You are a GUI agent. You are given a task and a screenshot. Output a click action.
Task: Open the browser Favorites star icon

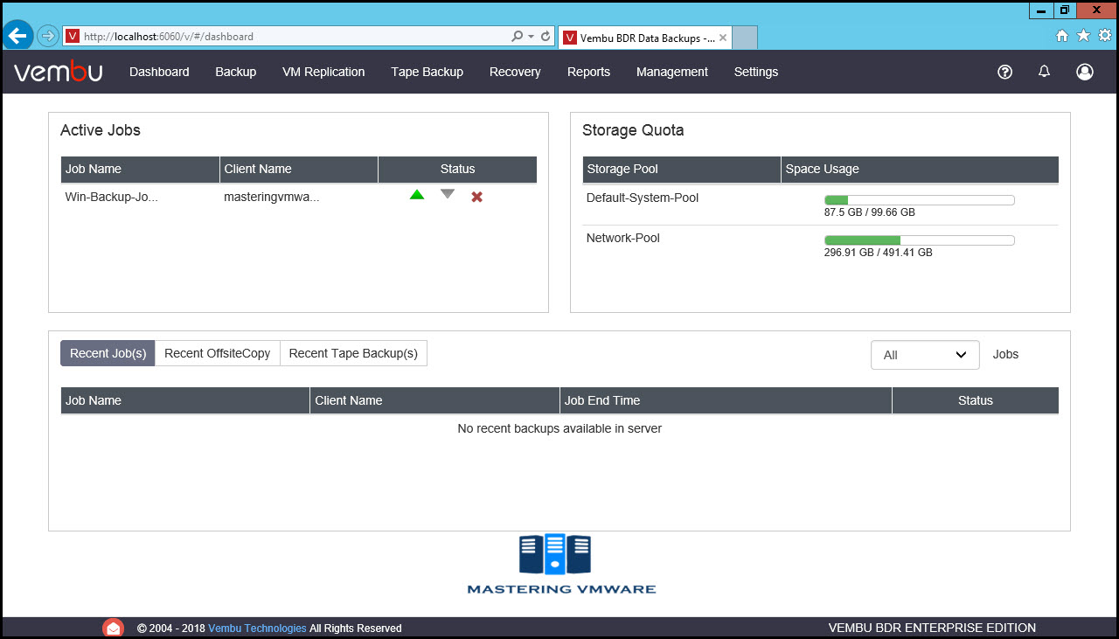point(1083,36)
